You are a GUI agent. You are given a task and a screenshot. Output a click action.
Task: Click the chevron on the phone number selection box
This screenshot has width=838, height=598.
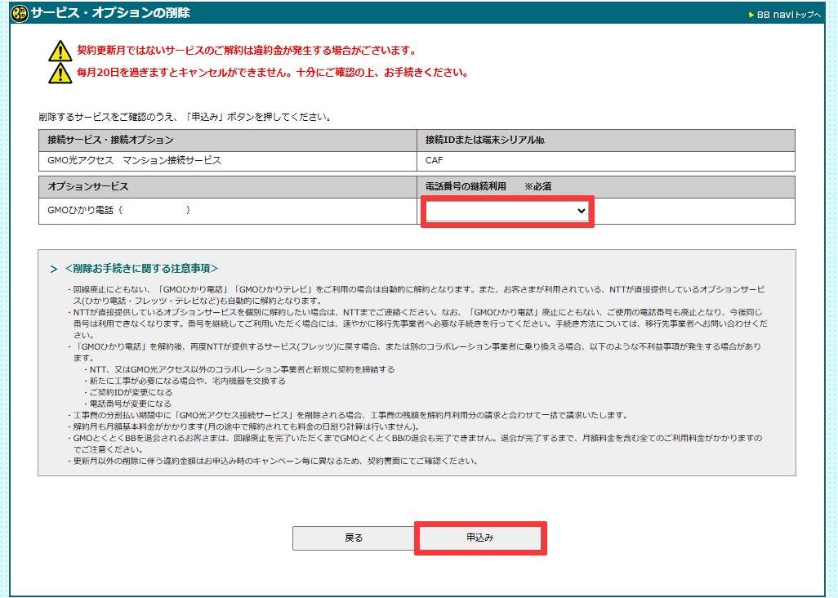click(x=582, y=210)
